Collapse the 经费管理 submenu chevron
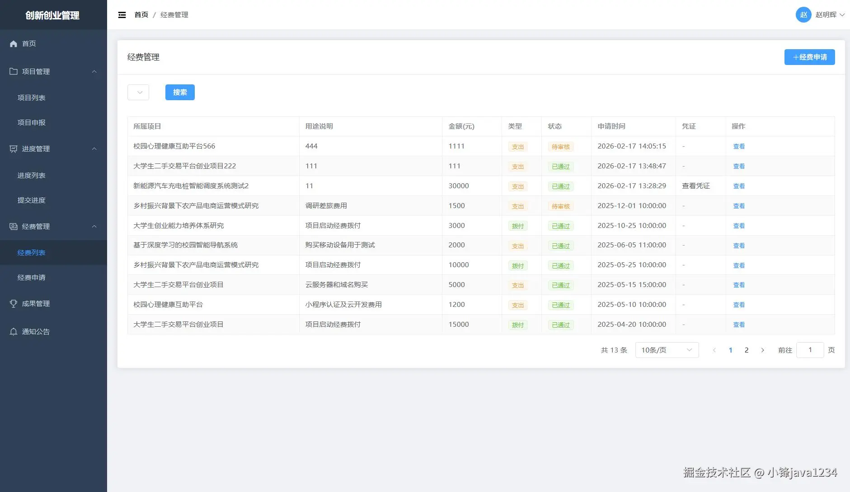 pos(94,227)
